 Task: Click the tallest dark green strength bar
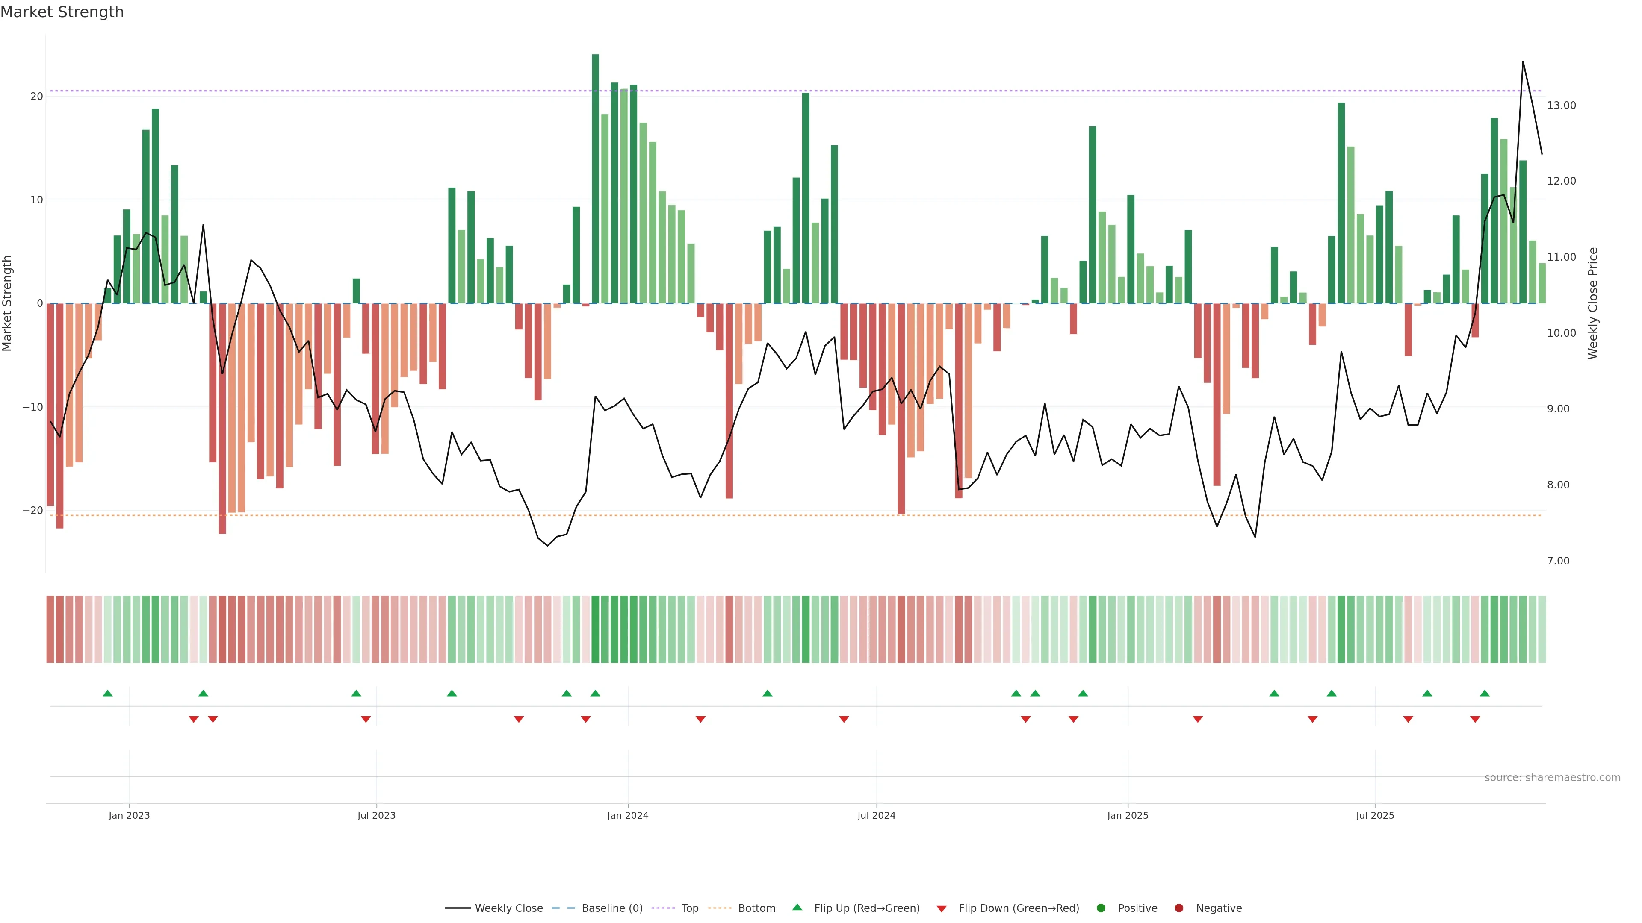pos(595,178)
